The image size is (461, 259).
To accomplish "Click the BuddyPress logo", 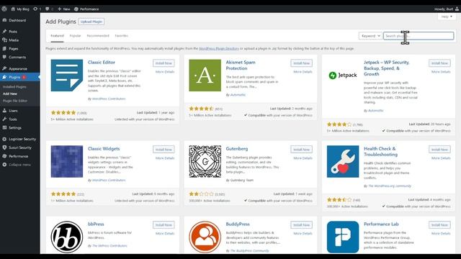I will [x=205, y=237].
